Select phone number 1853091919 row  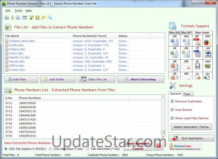(x=82, y=136)
